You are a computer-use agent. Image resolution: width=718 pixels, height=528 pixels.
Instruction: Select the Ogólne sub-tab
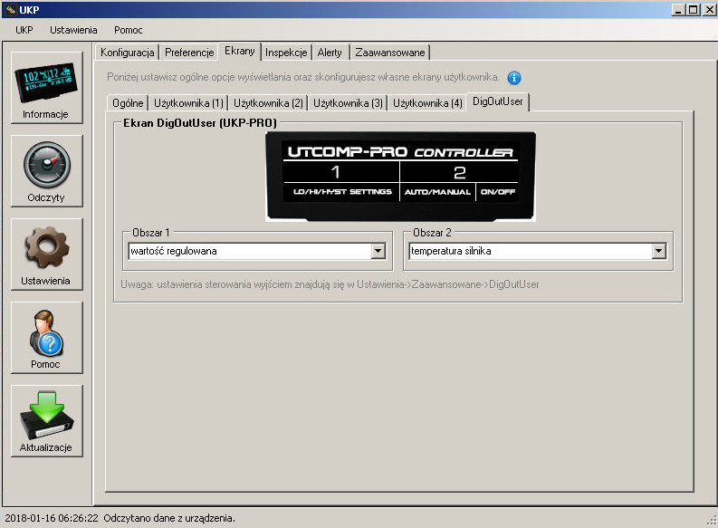[128, 103]
